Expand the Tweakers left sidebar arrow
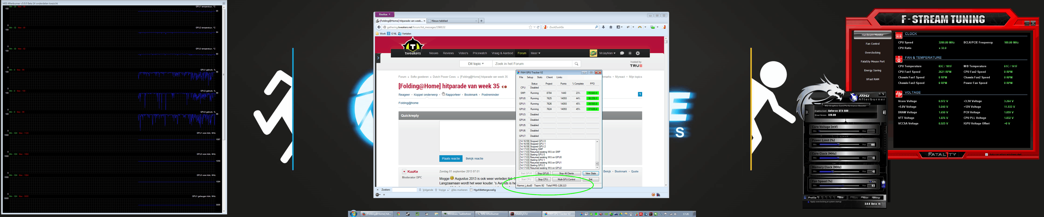Screen dimensions: 1044x217 pos(378,58)
